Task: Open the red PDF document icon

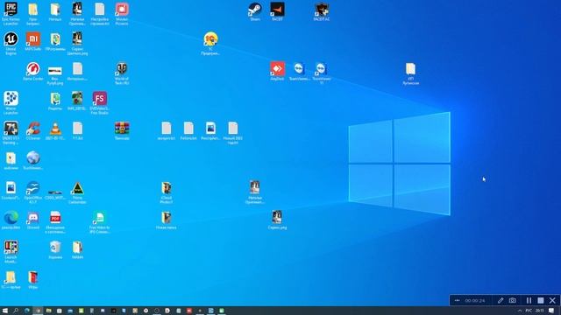Action: [x=55, y=222]
